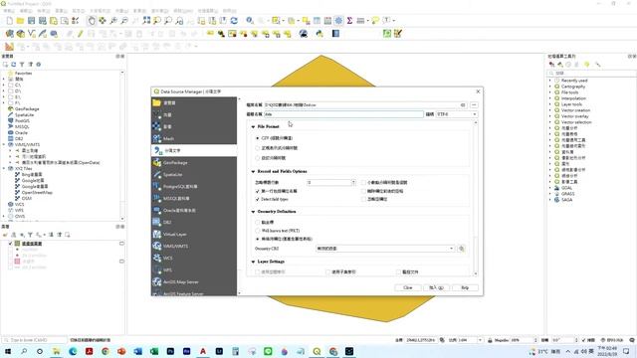Viewport: 637px width, 358px height.
Task: Click the Add button in Data Source Manager
Action: click(436, 287)
